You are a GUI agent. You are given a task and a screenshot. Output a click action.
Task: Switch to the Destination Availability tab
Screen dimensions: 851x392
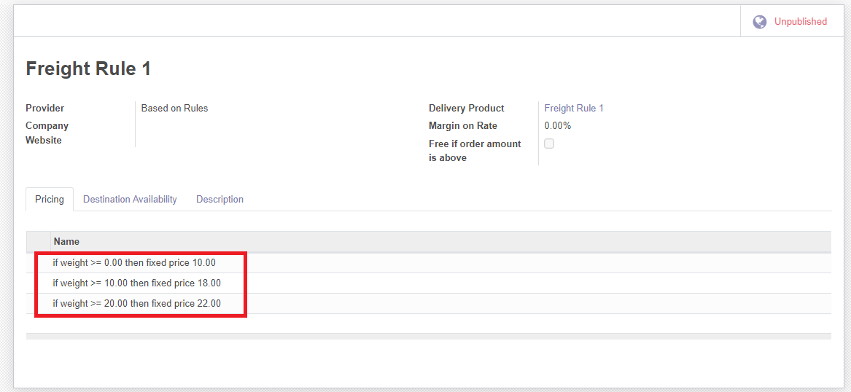[130, 199]
